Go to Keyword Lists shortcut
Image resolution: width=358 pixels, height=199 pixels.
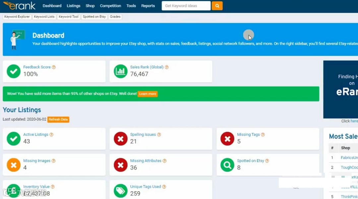44,17
